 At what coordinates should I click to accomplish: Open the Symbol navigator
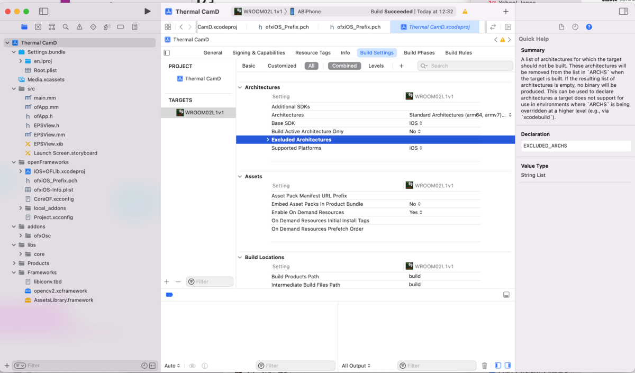tap(52, 27)
